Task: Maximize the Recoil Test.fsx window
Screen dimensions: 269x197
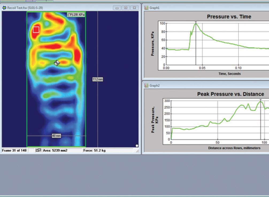Action: coord(126,8)
